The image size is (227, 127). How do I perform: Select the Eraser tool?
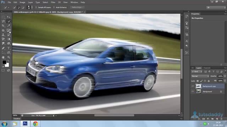3,39
